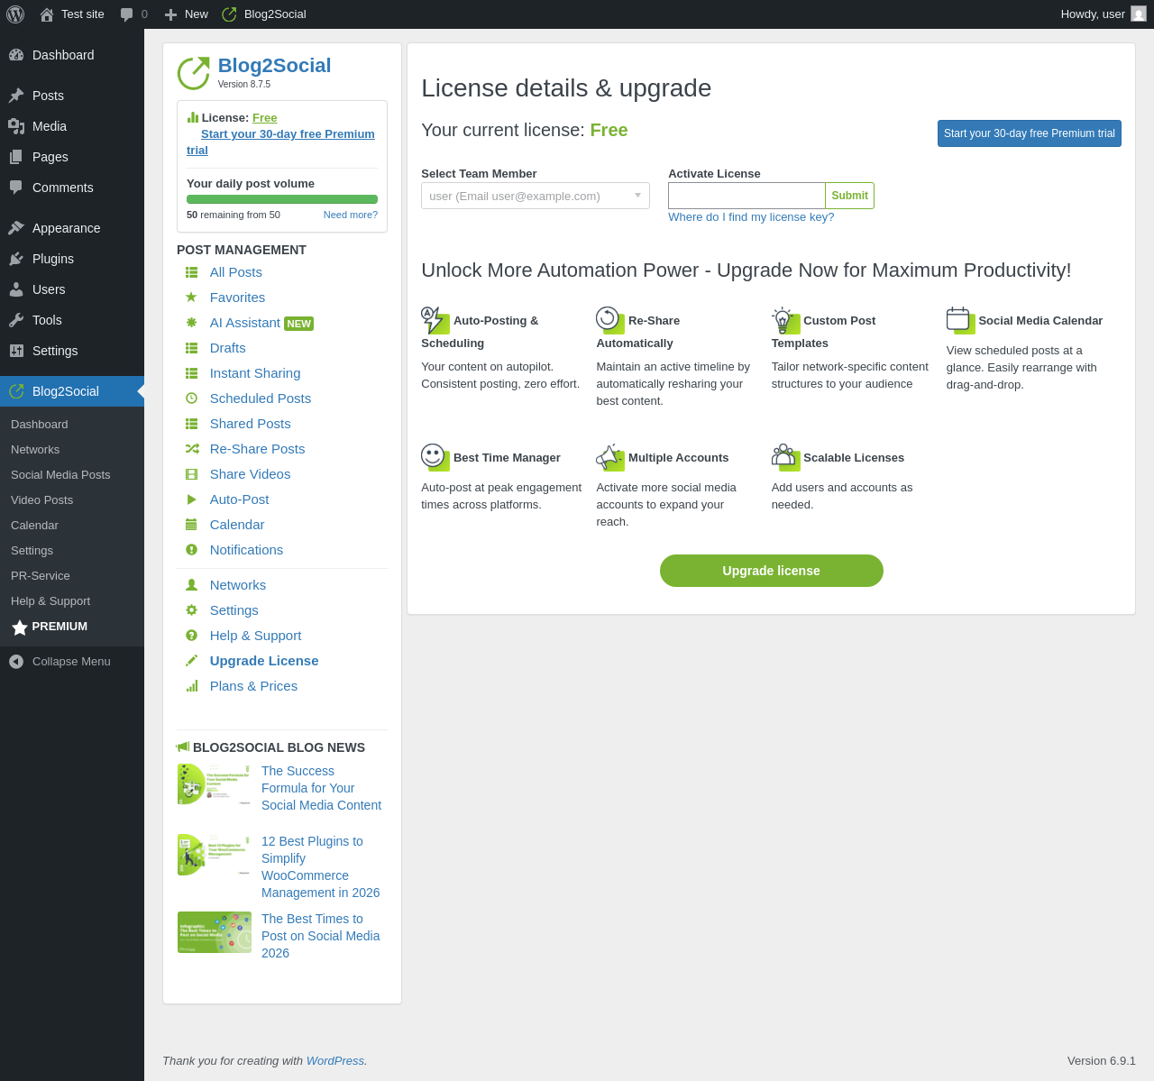Open The Success Formula blog thumbnail
Image resolution: width=1154 pixels, height=1081 pixels.
click(215, 784)
